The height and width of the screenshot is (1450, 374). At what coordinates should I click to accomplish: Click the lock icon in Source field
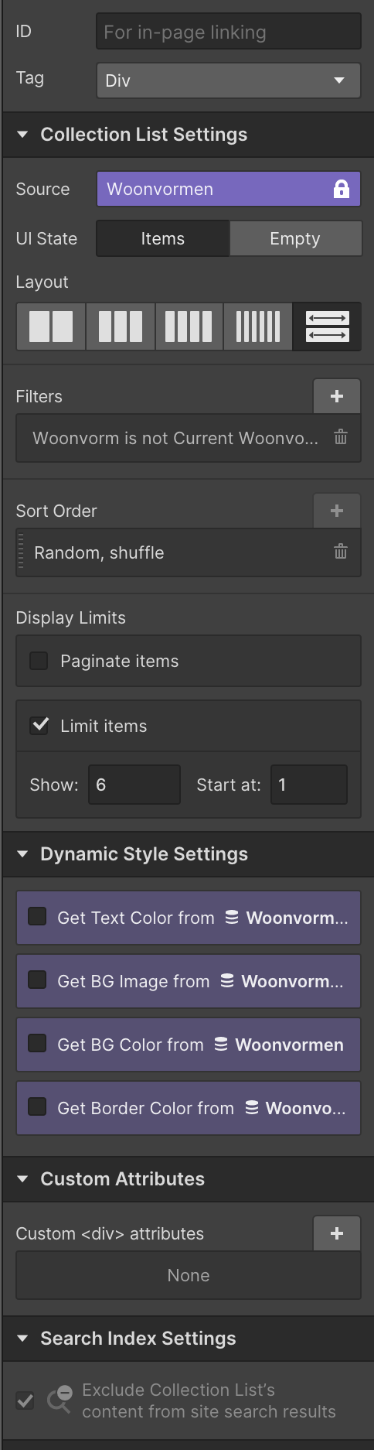pyautogui.click(x=342, y=189)
